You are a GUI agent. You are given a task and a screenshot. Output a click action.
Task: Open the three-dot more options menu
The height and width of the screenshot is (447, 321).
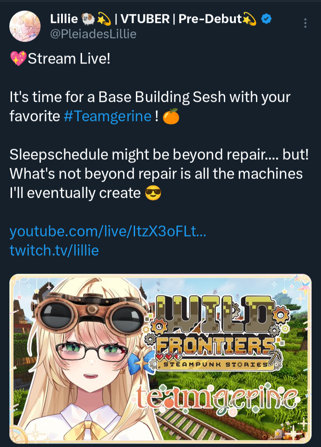(x=305, y=23)
